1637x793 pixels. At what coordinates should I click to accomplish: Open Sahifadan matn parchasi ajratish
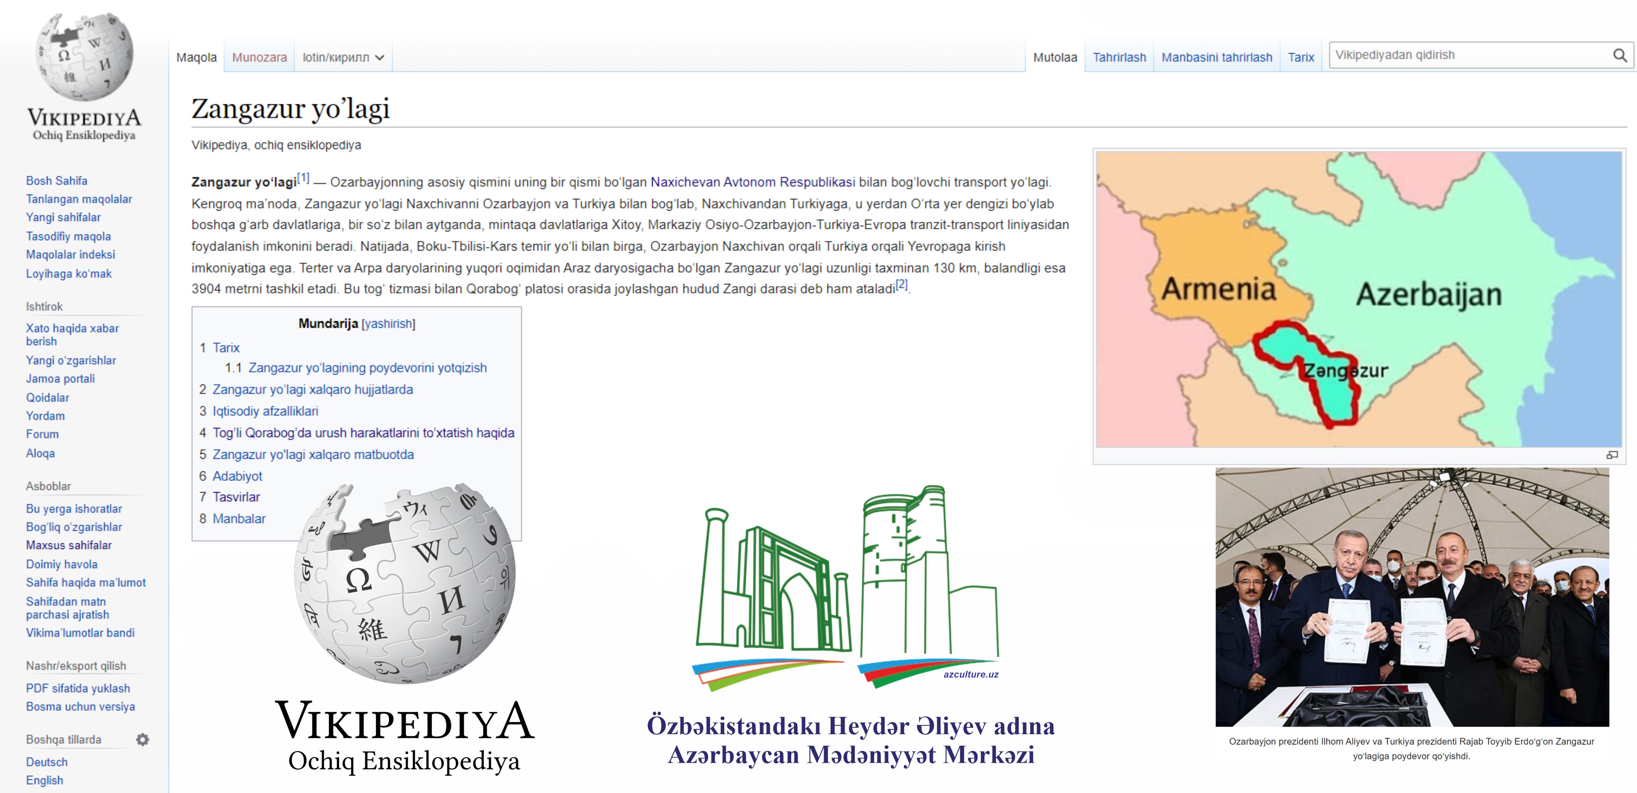(x=67, y=608)
